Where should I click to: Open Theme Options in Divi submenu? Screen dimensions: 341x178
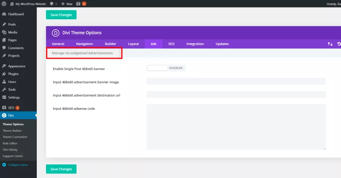tap(13, 124)
